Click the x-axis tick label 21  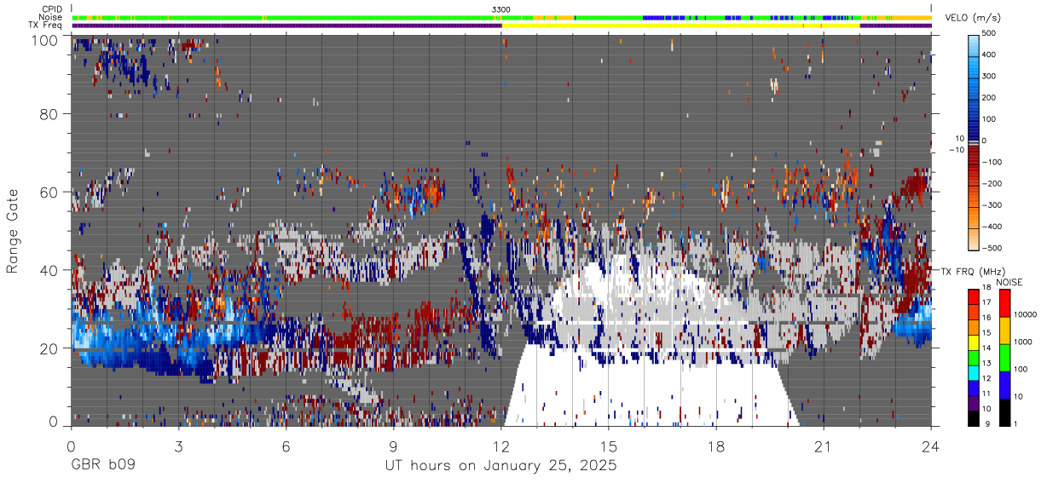824,446
